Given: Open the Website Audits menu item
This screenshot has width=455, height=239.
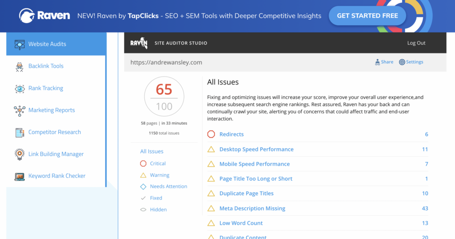Looking at the screenshot, I should point(56,44).
